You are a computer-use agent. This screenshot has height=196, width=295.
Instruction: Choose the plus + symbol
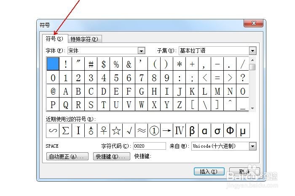click(x=192, y=64)
